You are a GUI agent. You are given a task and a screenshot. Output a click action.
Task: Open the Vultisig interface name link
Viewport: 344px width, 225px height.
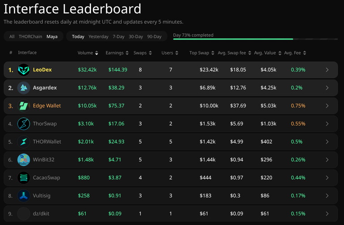tap(42, 195)
